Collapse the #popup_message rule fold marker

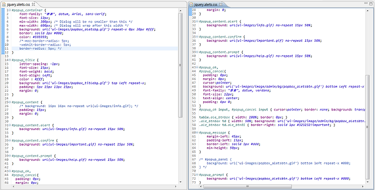pos(197,133)
